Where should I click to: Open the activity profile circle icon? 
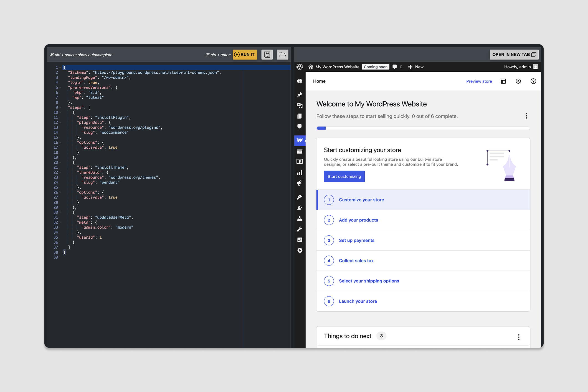pyautogui.click(x=518, y=81)
